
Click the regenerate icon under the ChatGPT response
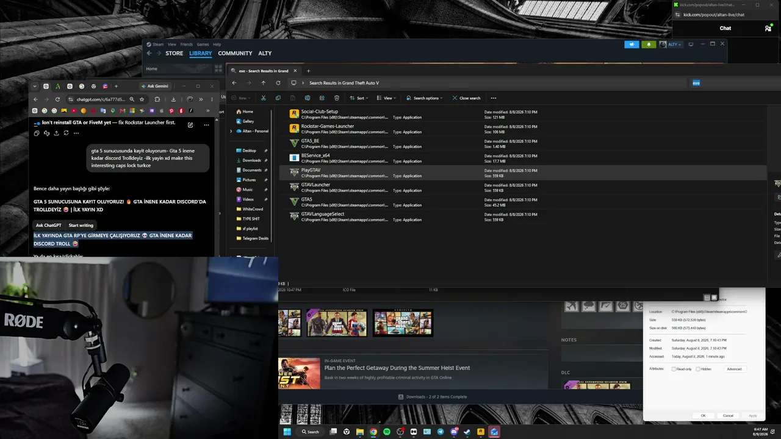67,133
